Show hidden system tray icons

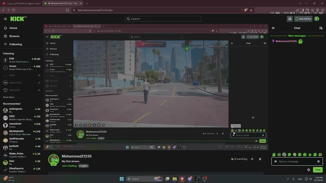coord(288,179)
